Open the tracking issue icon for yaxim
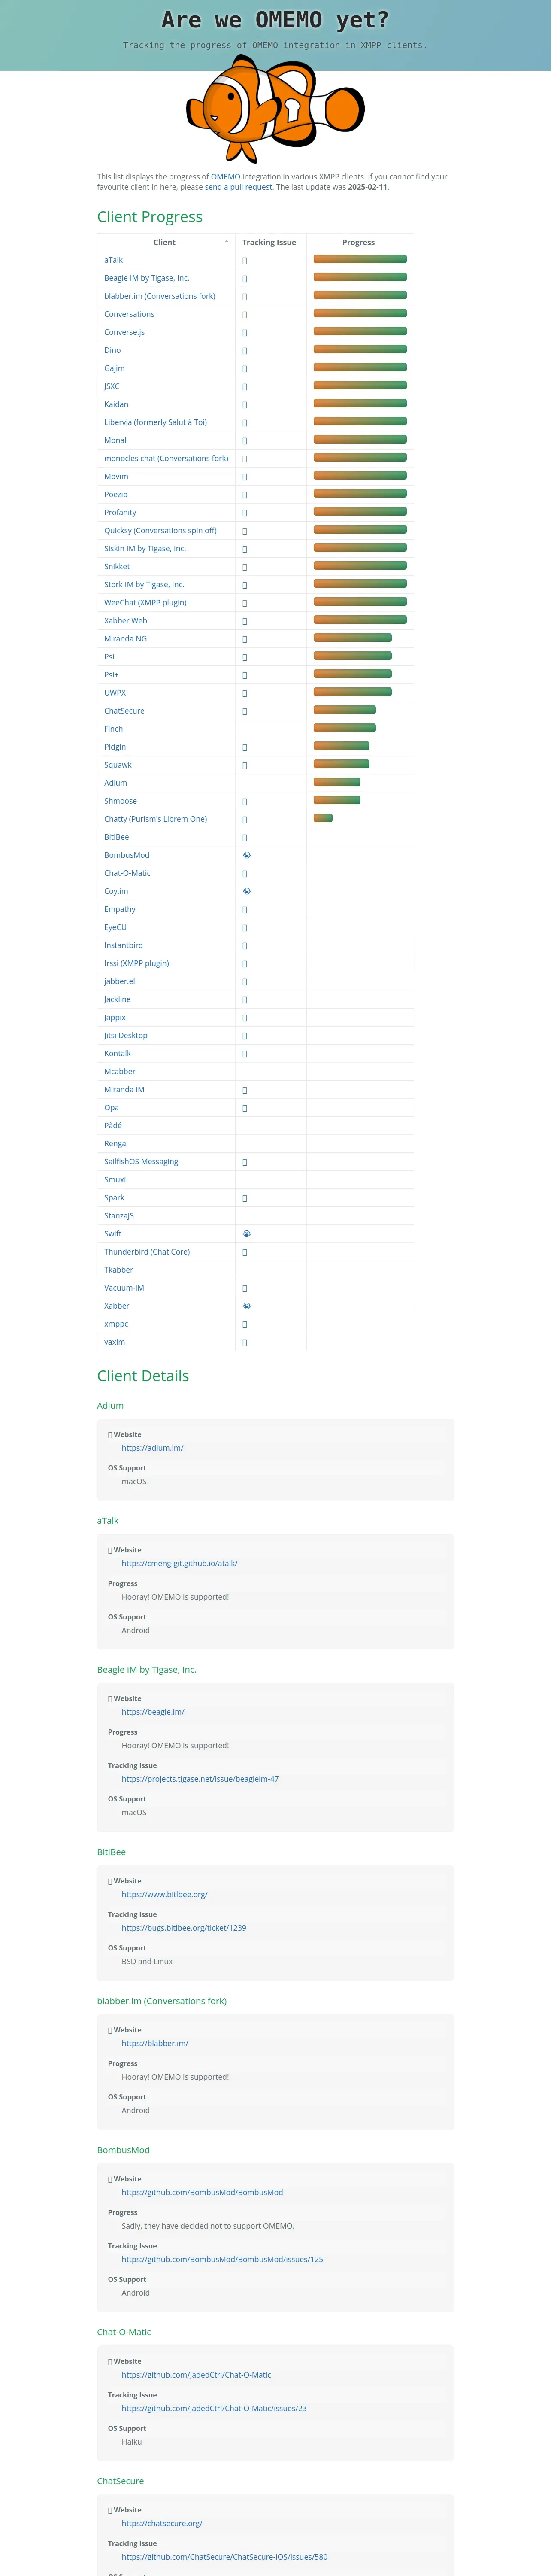The image size is (551, 2576). tap(245, 1342)
